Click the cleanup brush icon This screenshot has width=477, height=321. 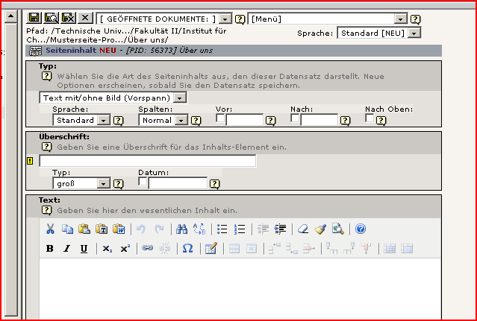[x=320, y=229]
